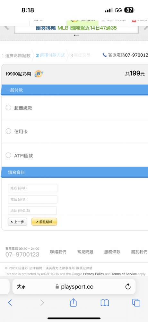Tap the Safari forward arrow
This screenshot has width=148, height=322.
click(42, 302)
